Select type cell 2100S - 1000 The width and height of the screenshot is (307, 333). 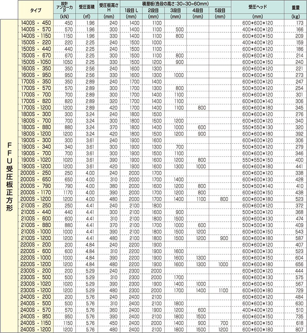36,232
